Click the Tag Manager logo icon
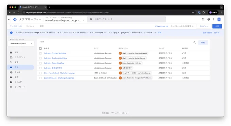The height and width of the screenshot is (126, 231). point(15,19)
